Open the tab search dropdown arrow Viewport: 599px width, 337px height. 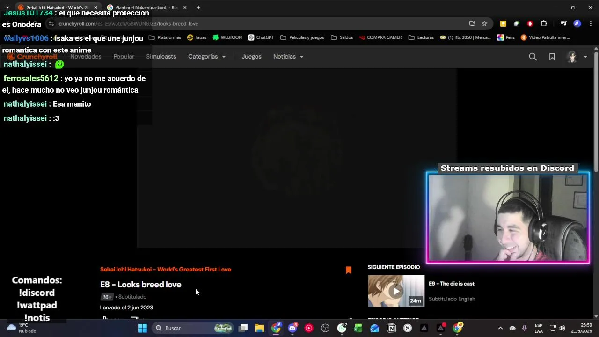click(7, 7)
